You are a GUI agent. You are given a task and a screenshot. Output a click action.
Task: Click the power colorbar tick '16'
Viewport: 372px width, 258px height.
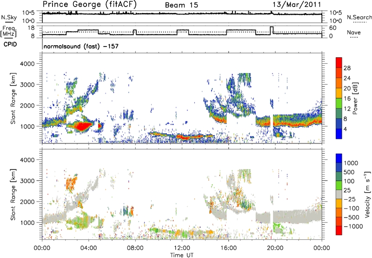(347, 99)
